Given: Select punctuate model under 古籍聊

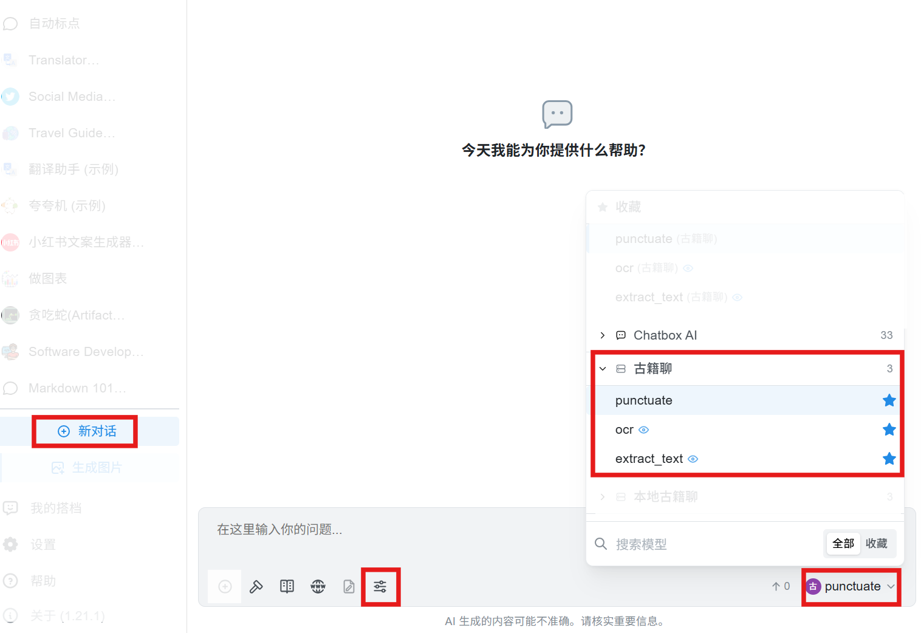Looking at the screenshot, I should pos(745,400).
